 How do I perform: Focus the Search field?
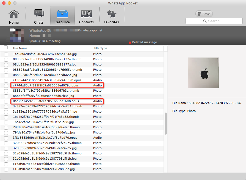(214, 21)
